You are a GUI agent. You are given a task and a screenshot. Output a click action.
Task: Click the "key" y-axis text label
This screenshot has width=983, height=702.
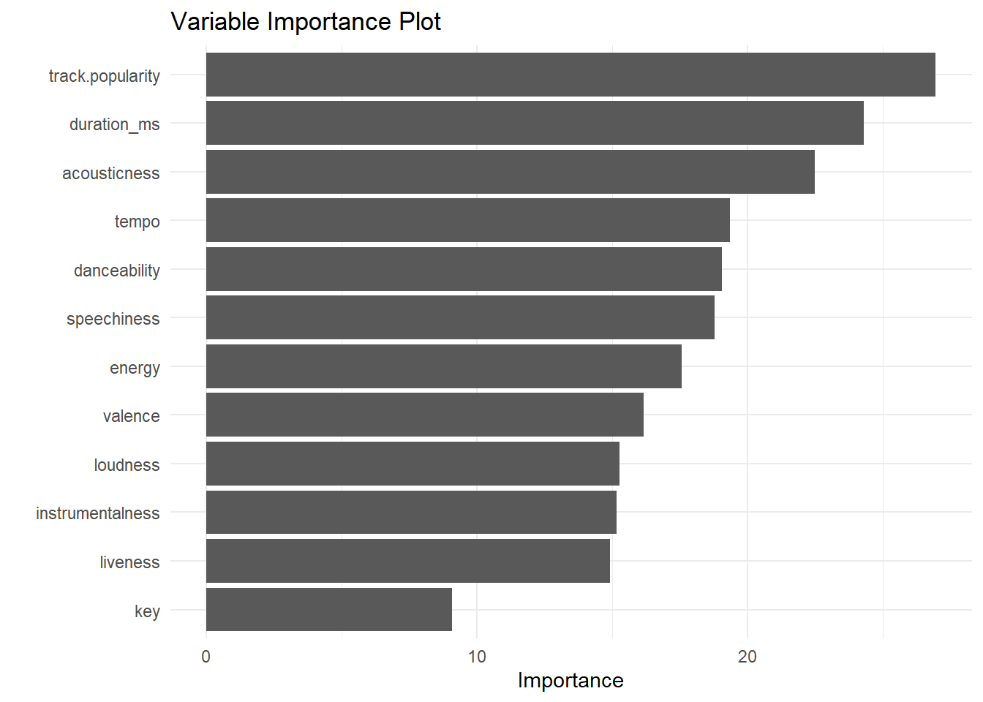pyautogui.click(x=147, y=611)
